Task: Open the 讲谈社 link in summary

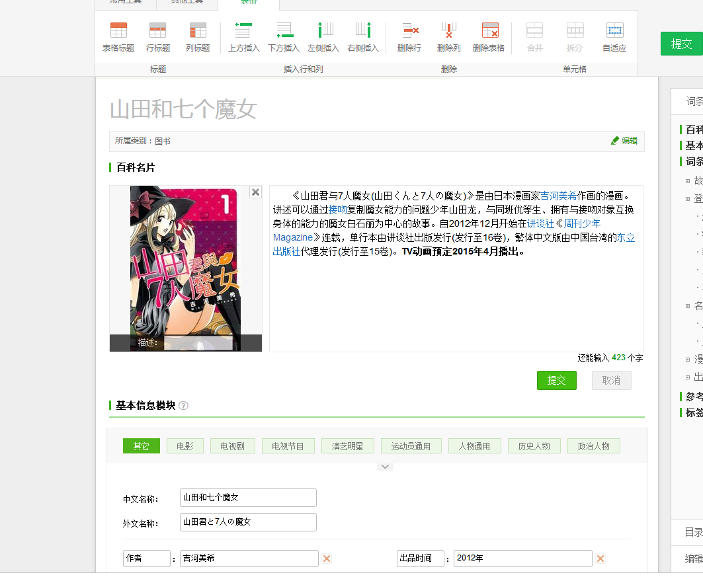Action: [541, 223]
